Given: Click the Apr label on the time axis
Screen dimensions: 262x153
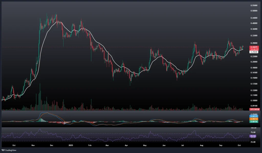Looking at the screenshot, I should click(x=126, y=145).
